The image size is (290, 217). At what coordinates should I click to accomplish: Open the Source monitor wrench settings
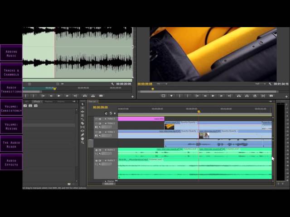(x=112, y=84)
